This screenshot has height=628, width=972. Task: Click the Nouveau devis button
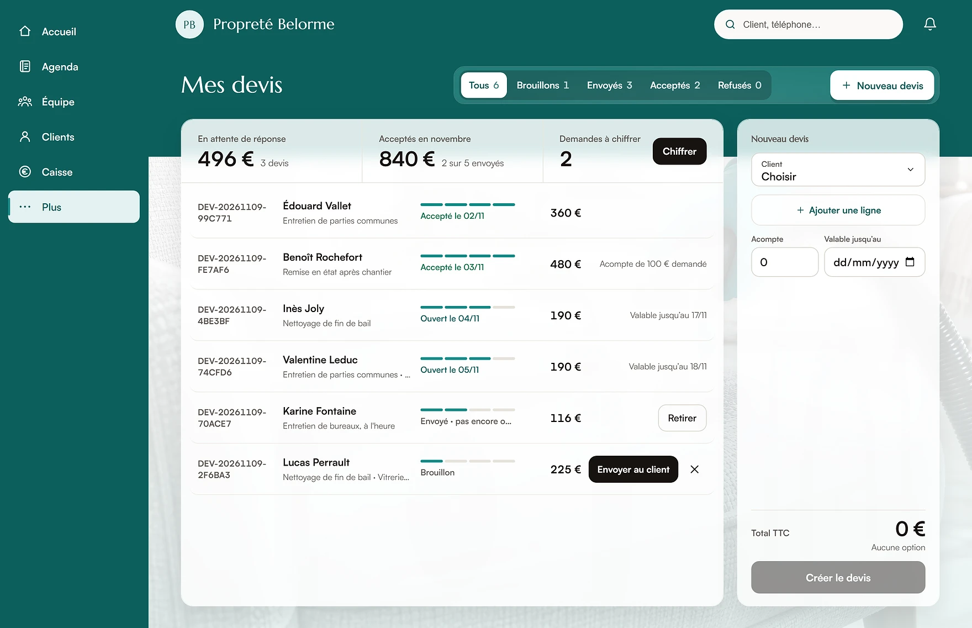click(x=882, y=86)
